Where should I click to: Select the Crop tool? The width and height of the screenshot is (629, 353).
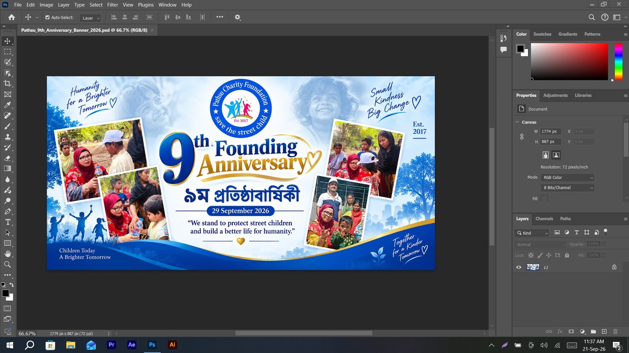click(x=7, y=84)
